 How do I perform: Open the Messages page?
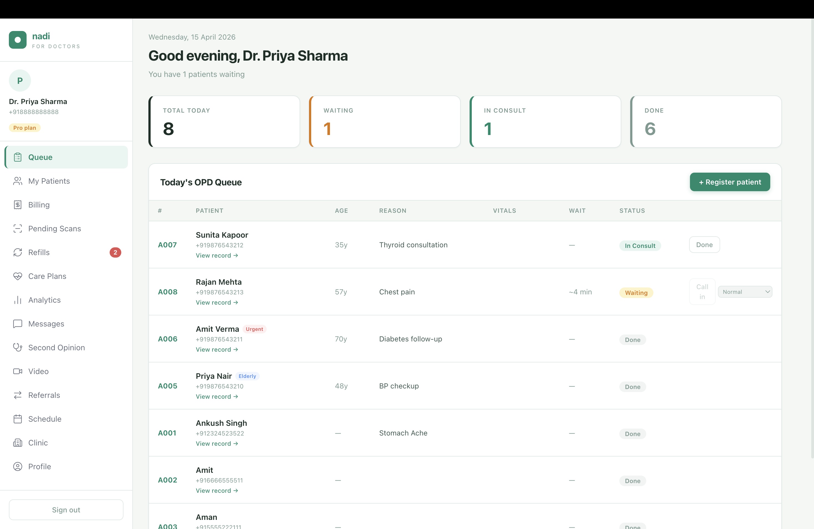[x=66, y=324]
